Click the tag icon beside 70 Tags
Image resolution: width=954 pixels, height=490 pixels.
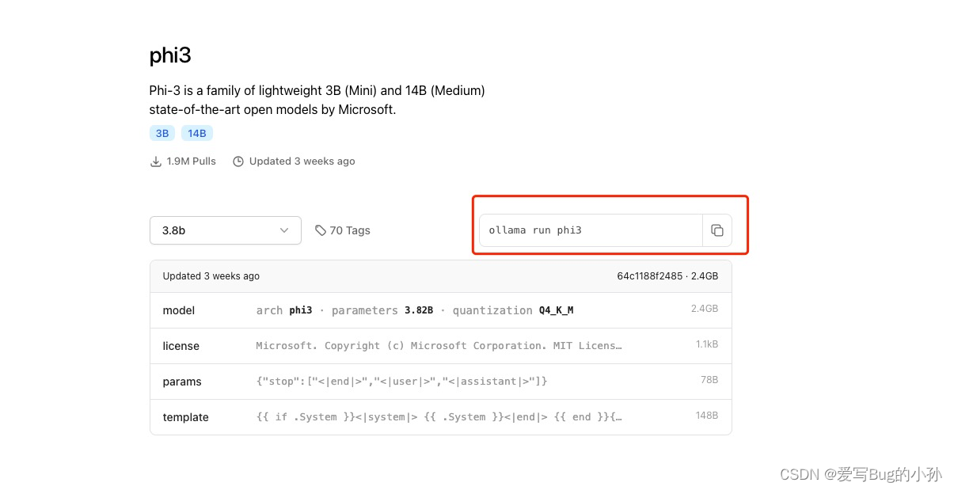tap(320, 230)
